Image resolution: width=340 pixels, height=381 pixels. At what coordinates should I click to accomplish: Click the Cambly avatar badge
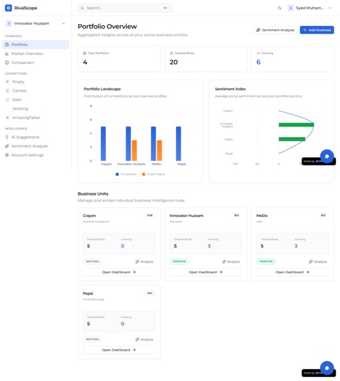7,90
